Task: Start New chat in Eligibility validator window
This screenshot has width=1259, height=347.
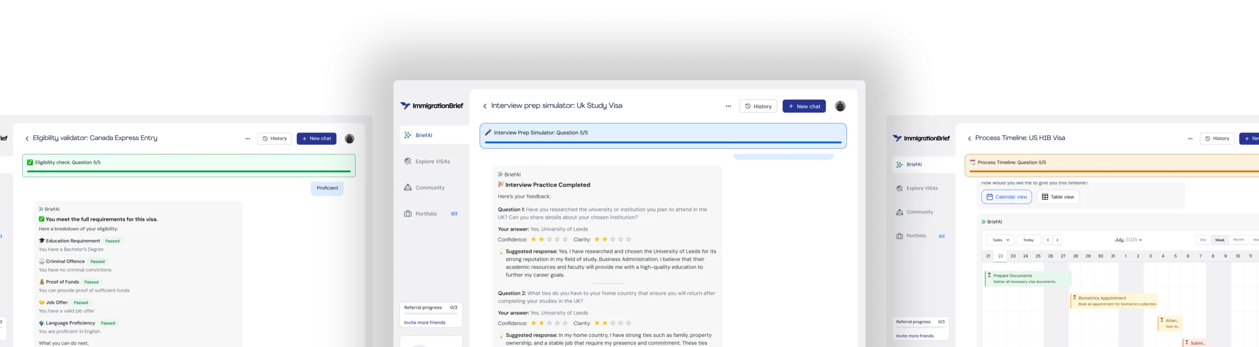Action: [316, 138]
